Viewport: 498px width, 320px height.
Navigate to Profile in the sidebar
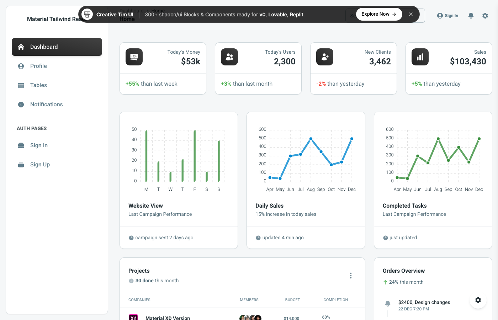[38, 66]
